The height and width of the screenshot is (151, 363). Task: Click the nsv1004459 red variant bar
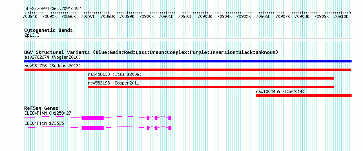tap(304, 95)
